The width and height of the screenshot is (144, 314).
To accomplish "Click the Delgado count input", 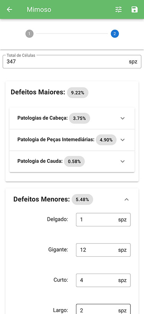I will tap(103, 220).
